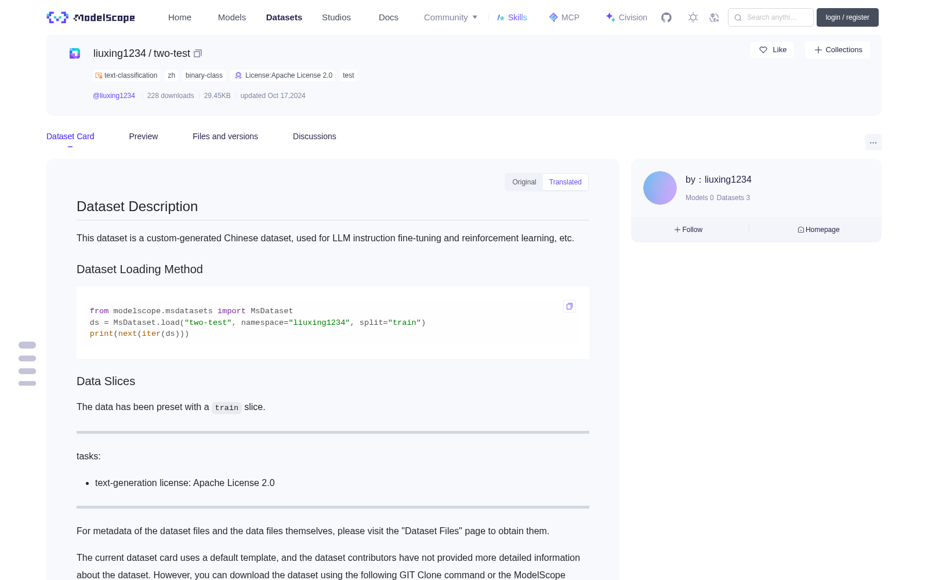Click the Dataset Loading Method heading
The height and width of the screenshot is (580, 928).
pos(140,269)
